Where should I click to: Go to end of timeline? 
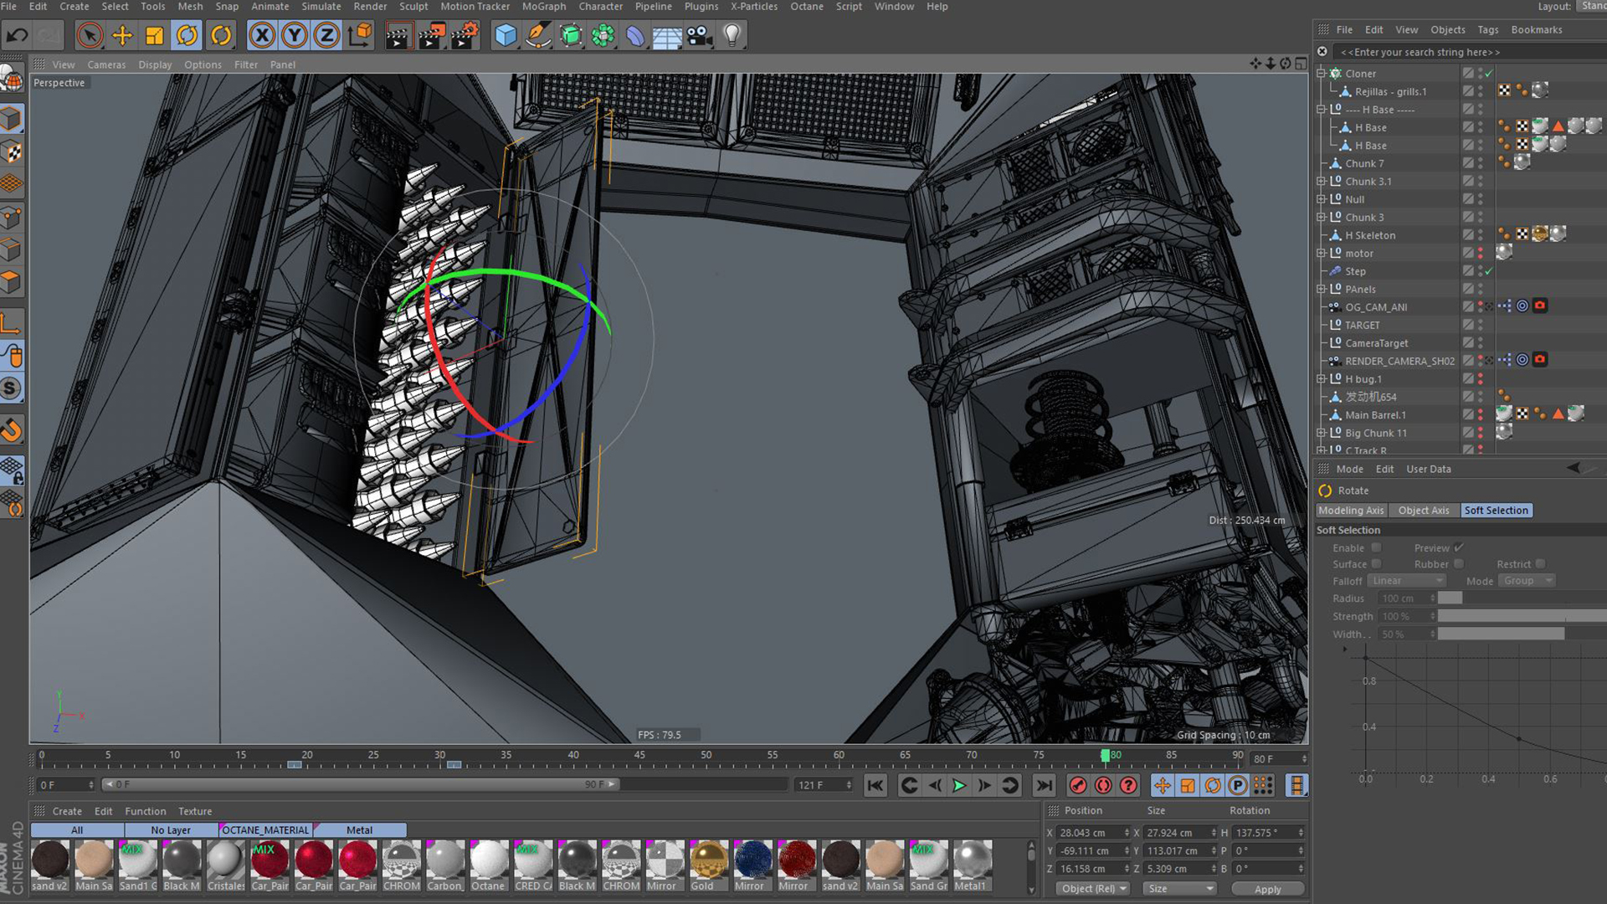(x=1044, y=785)
